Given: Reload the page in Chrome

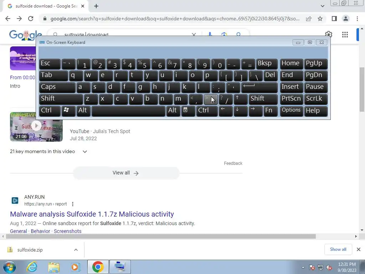Looking at the screenshot, I should [31, 19].
